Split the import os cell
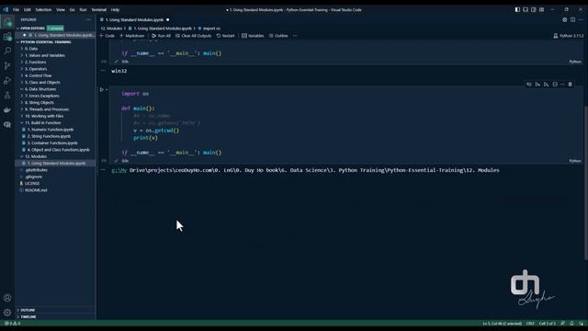This screenshot has height=331, width=588. pos(555,85)
